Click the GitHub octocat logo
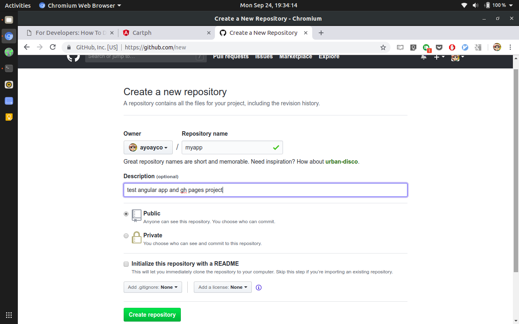The image size is (519, 324). pos(73,57)
